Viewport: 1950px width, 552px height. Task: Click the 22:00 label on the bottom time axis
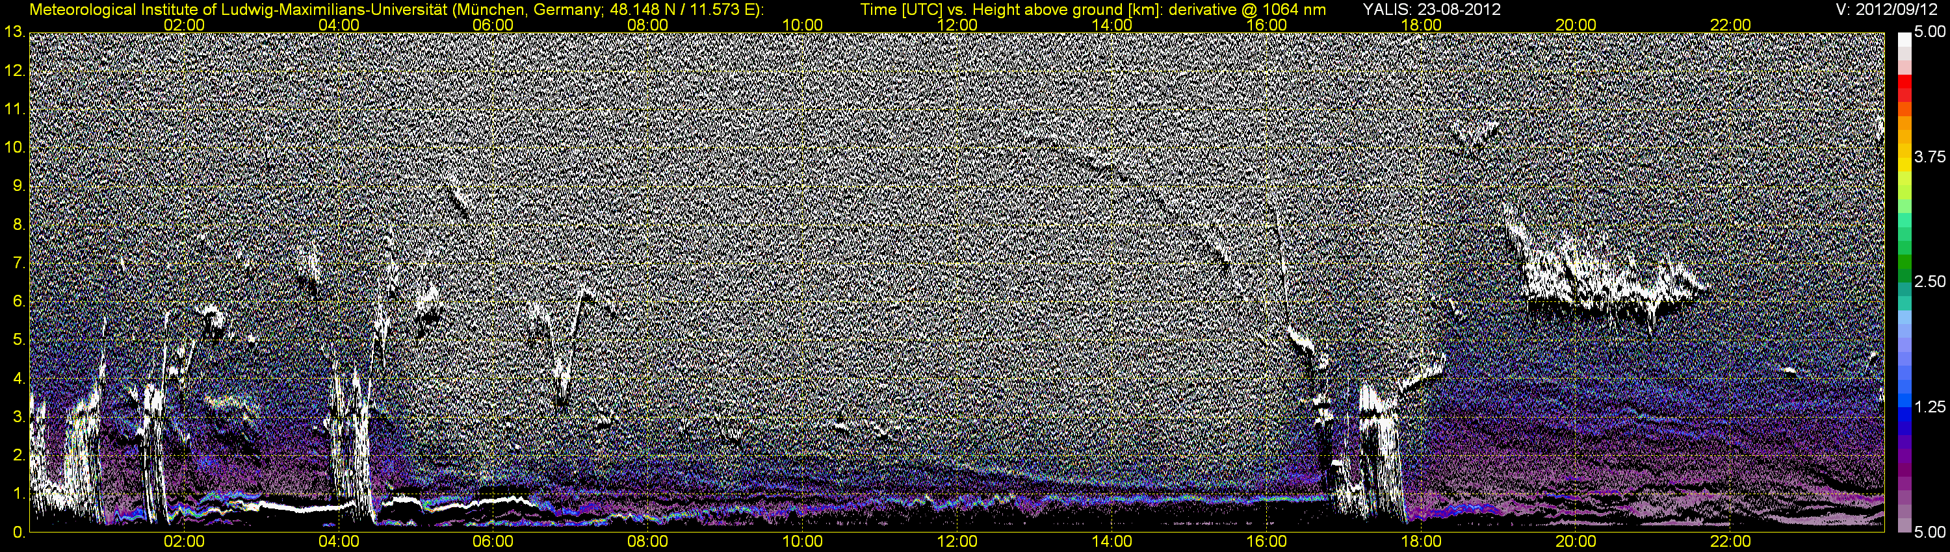click(x=1730, y=542)
